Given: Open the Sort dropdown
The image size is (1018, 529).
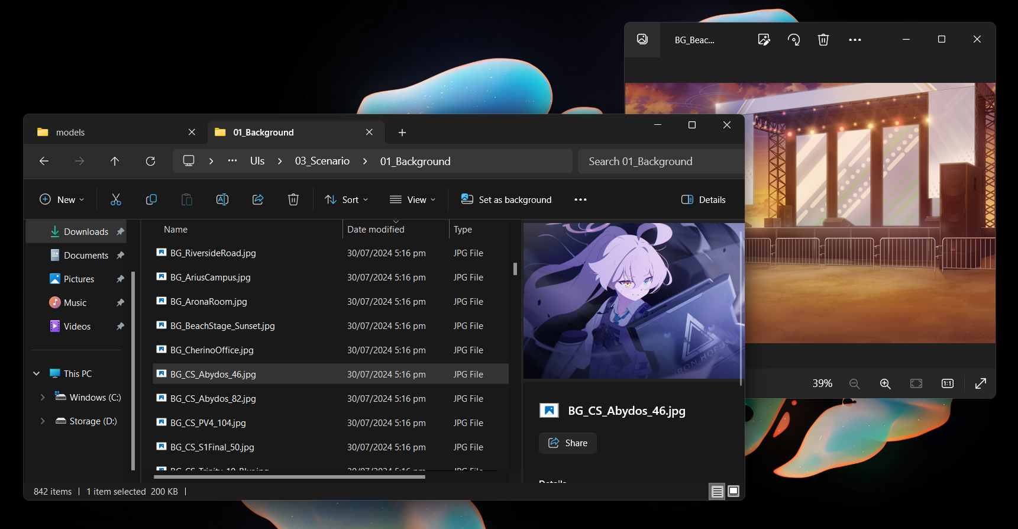Looking at the screenshot, I should click(347, 199).
